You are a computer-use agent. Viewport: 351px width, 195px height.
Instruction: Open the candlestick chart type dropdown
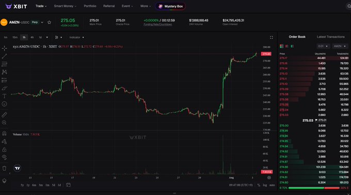[58, 37]
